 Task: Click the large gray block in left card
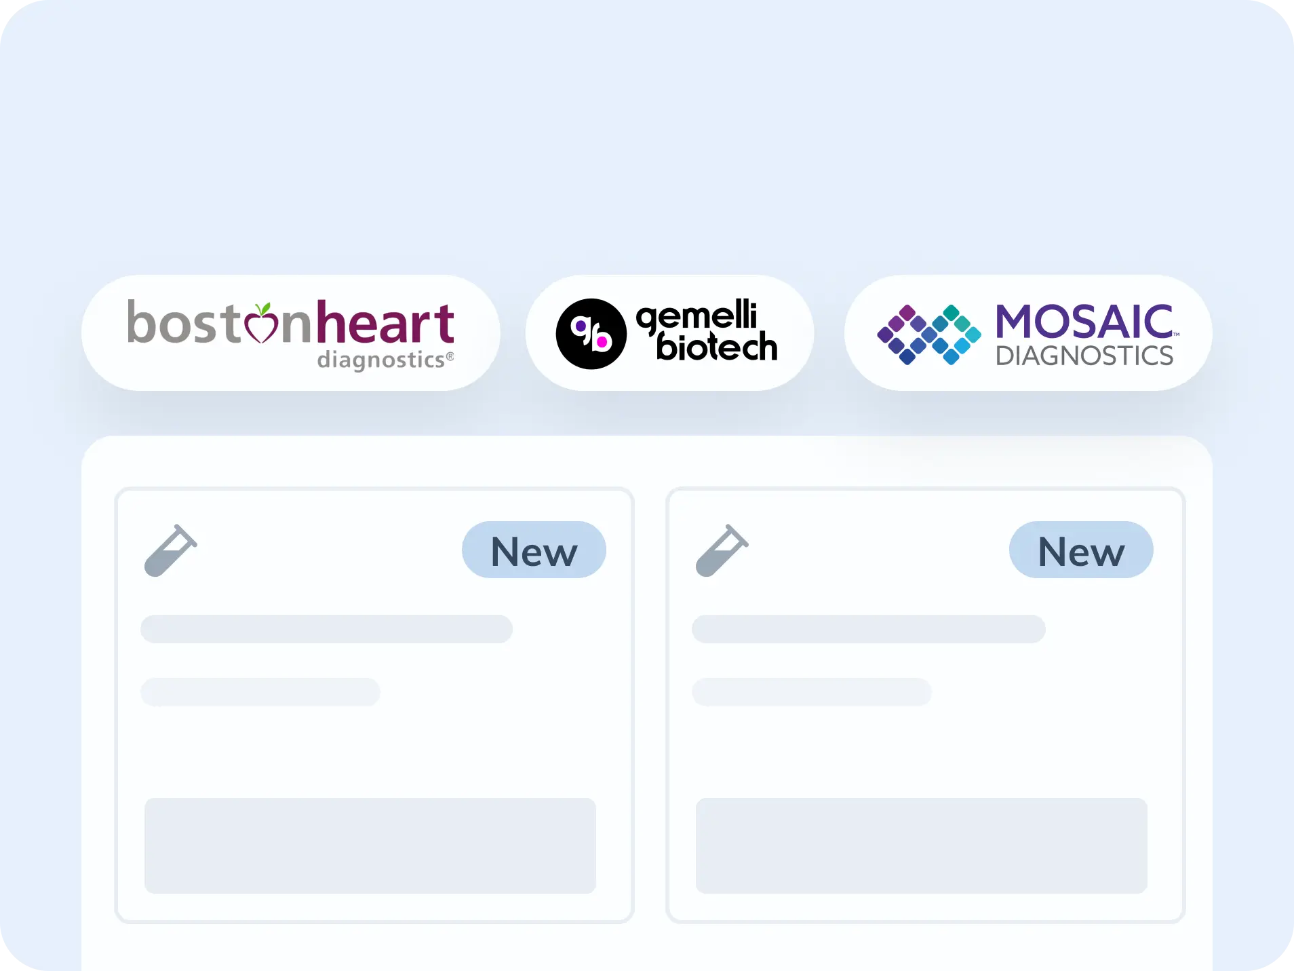pyautogui.click(x=370, y=845)
